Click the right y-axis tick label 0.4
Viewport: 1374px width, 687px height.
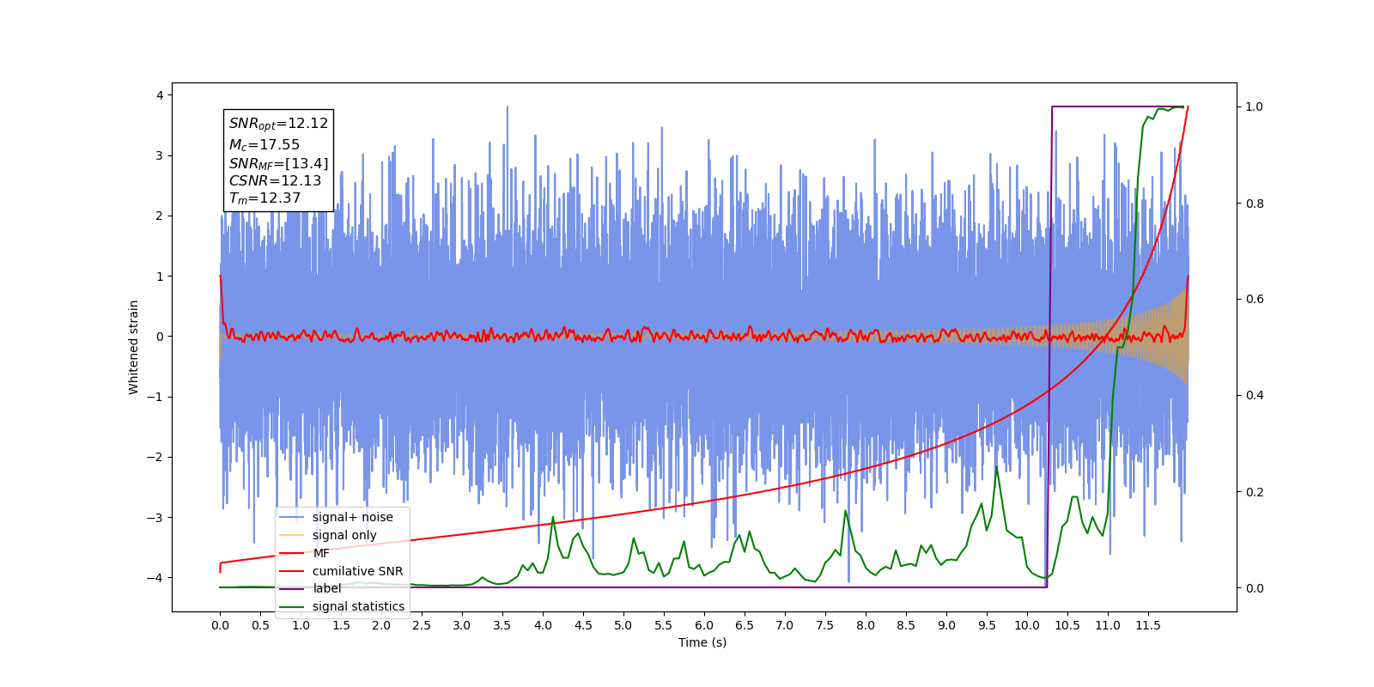(x=1255, y=396)
